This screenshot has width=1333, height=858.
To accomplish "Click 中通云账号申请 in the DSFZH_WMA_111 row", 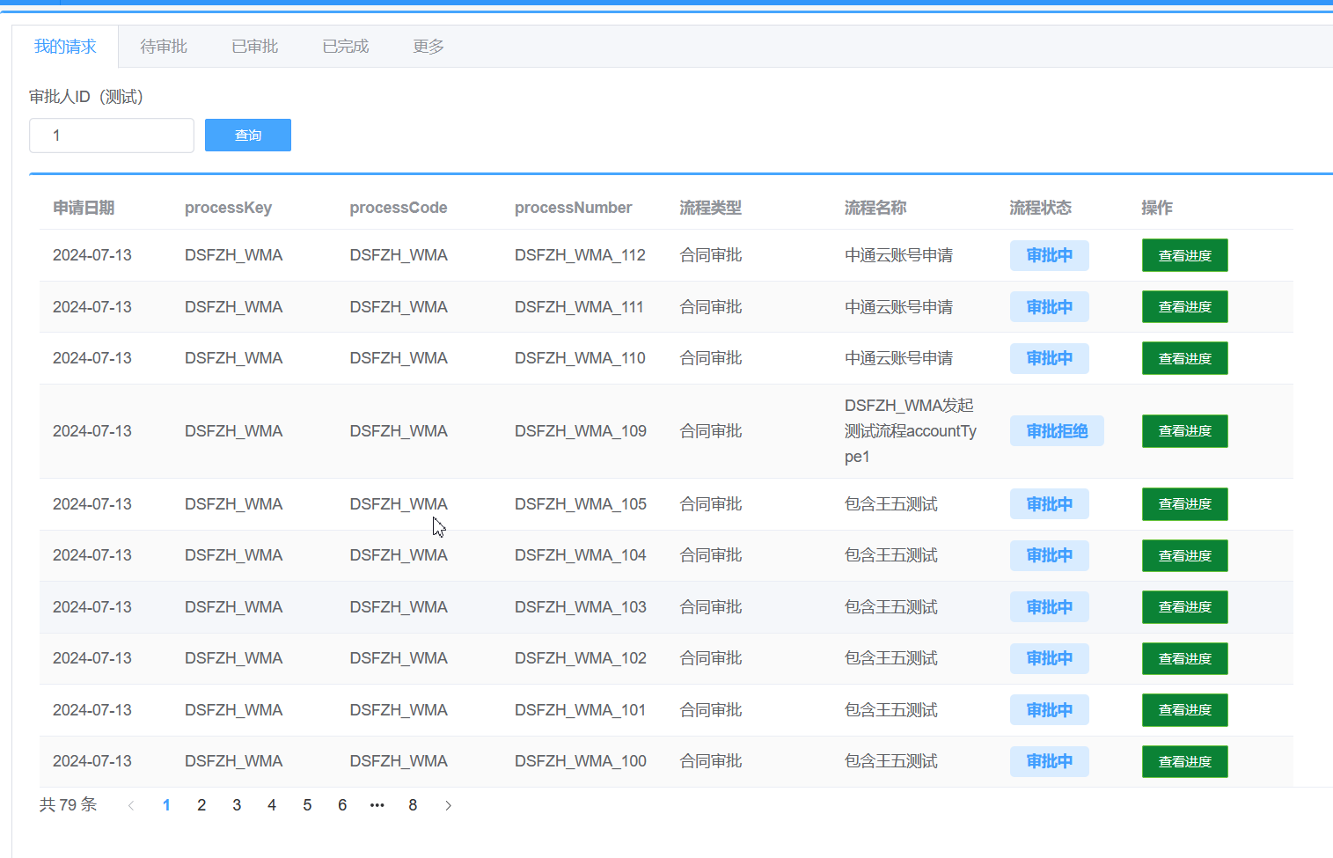I will (898, 307).
